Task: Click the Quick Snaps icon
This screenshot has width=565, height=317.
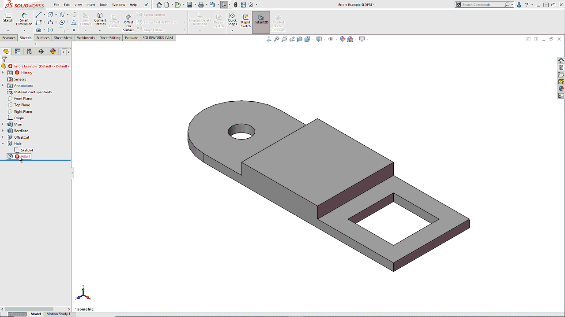Action: pos(232,18)
